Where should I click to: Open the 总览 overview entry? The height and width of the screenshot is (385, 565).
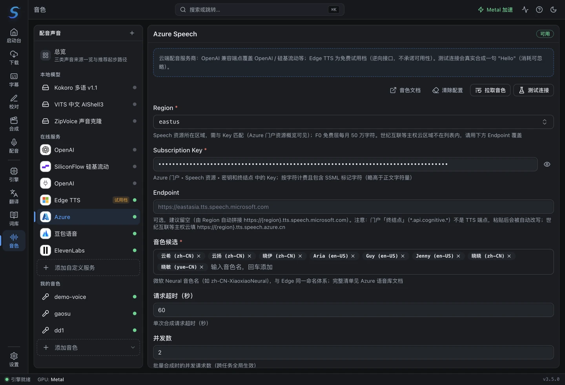pos(88,55)
